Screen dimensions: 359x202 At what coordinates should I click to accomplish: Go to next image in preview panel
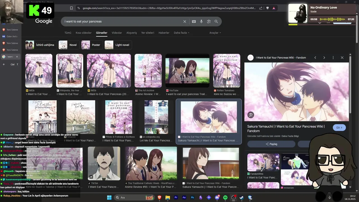pos(324,58)
